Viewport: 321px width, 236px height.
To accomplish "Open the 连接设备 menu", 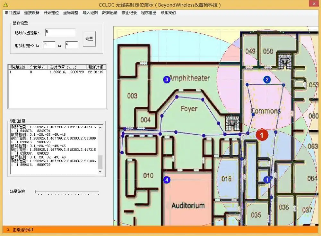I will point(32,13).
